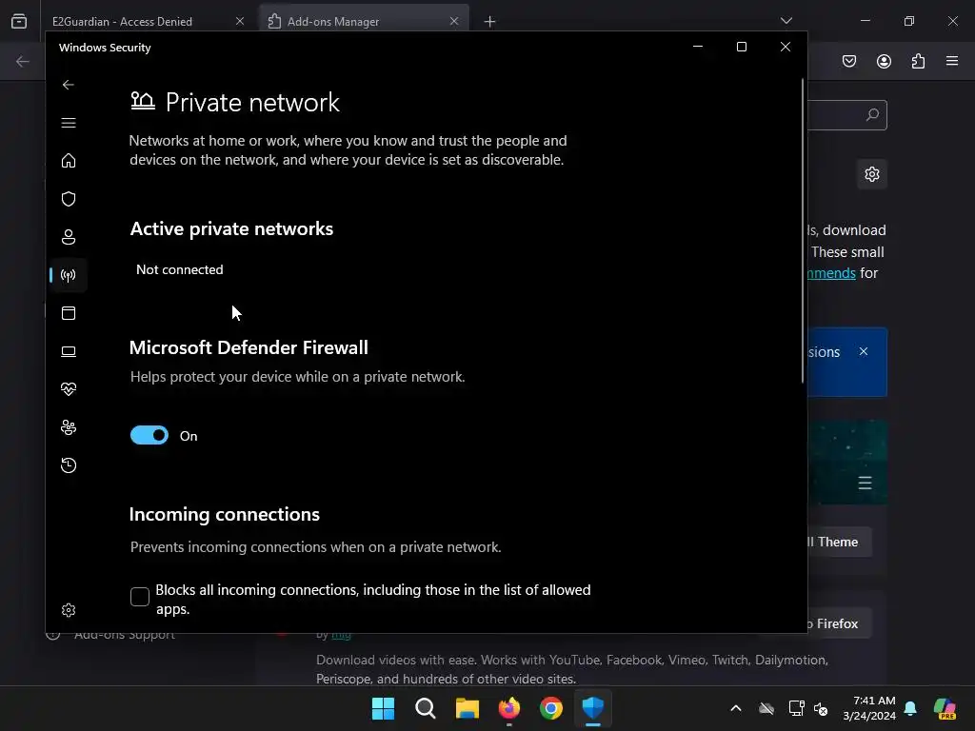The image size is (975, 731).
Task: Click Windows Security taskbar icon
Action: 593,708
